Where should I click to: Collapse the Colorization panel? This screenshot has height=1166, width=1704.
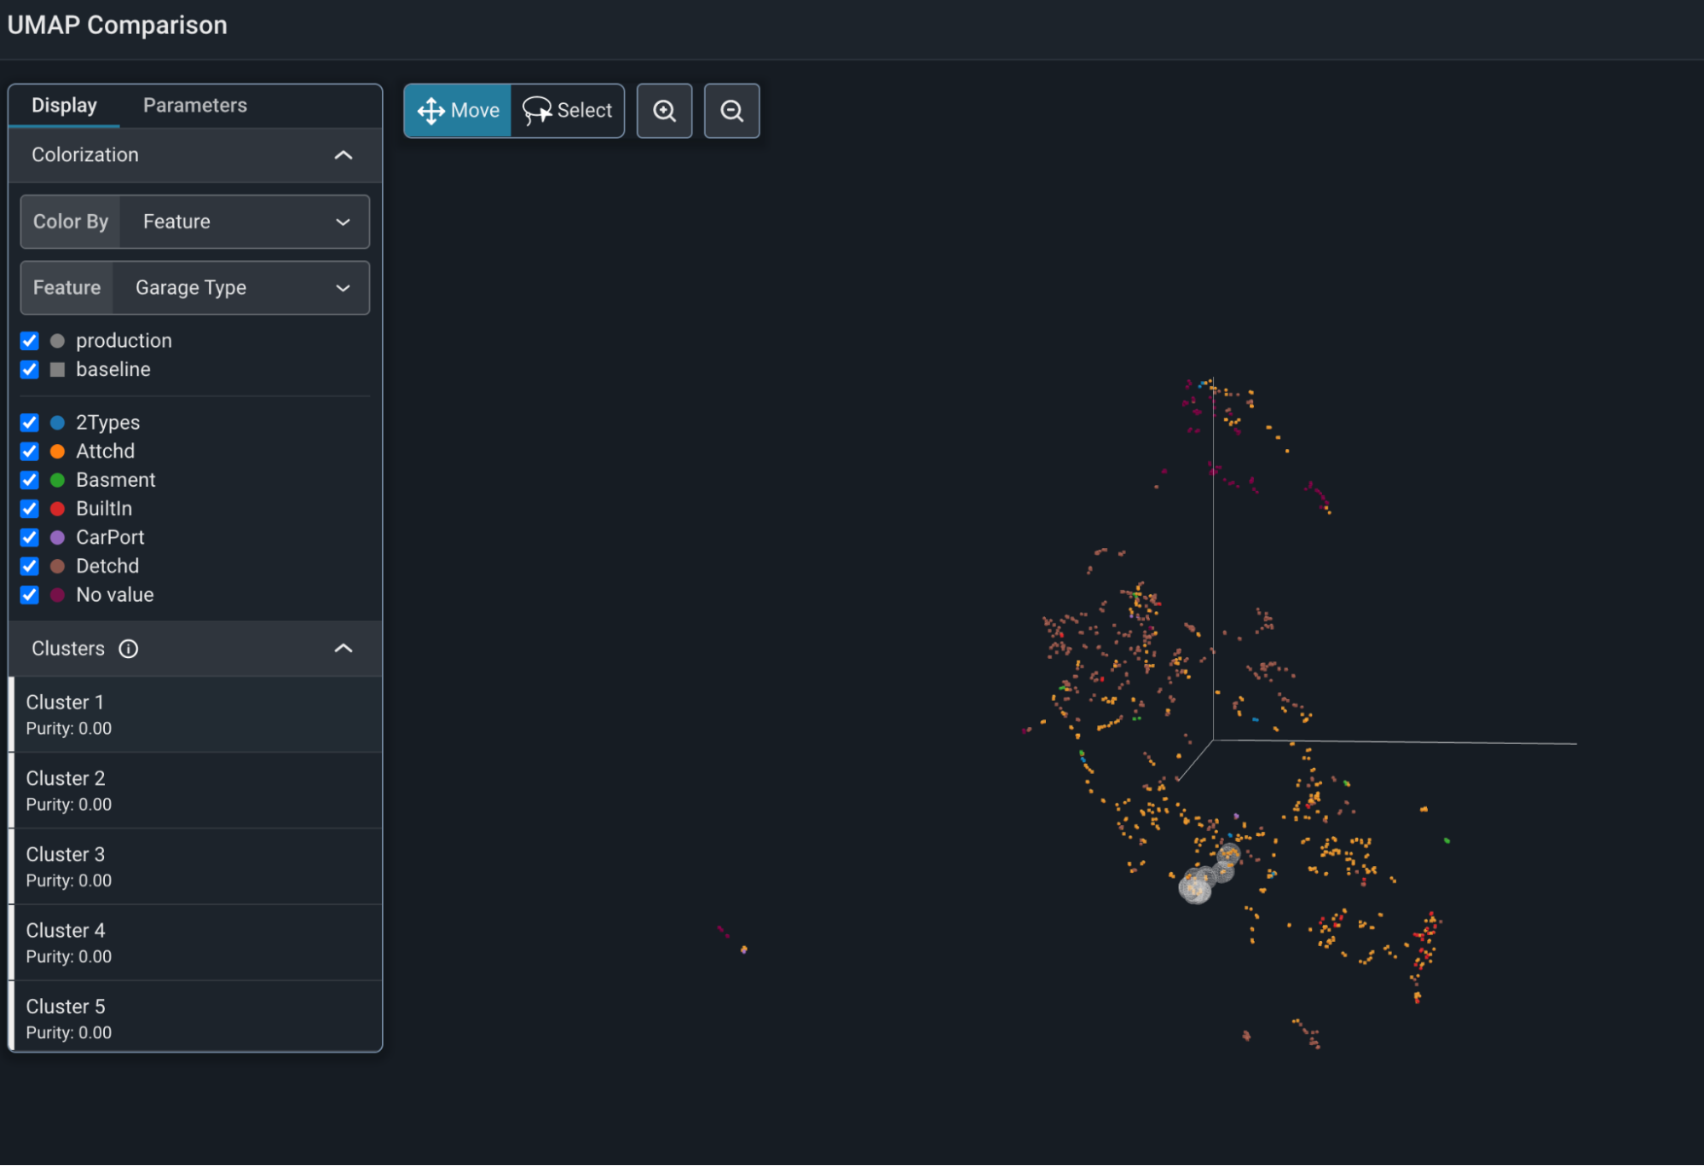[x=344, y=155]
